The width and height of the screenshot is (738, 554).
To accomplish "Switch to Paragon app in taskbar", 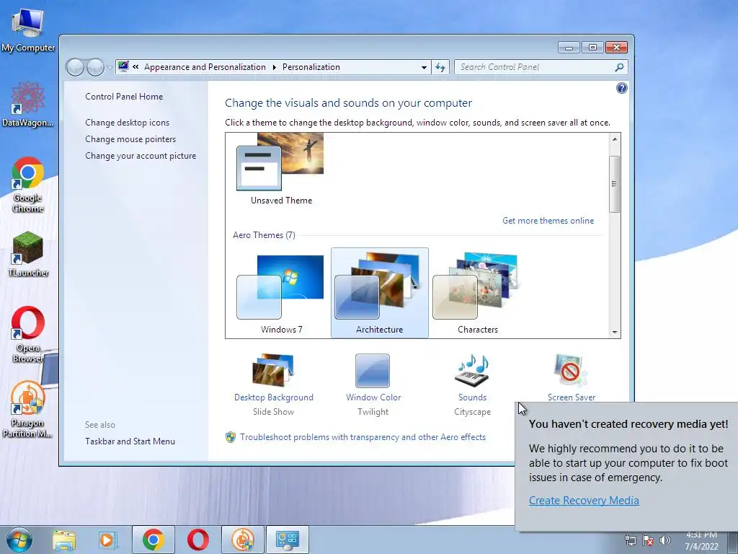I will [243, 540].
